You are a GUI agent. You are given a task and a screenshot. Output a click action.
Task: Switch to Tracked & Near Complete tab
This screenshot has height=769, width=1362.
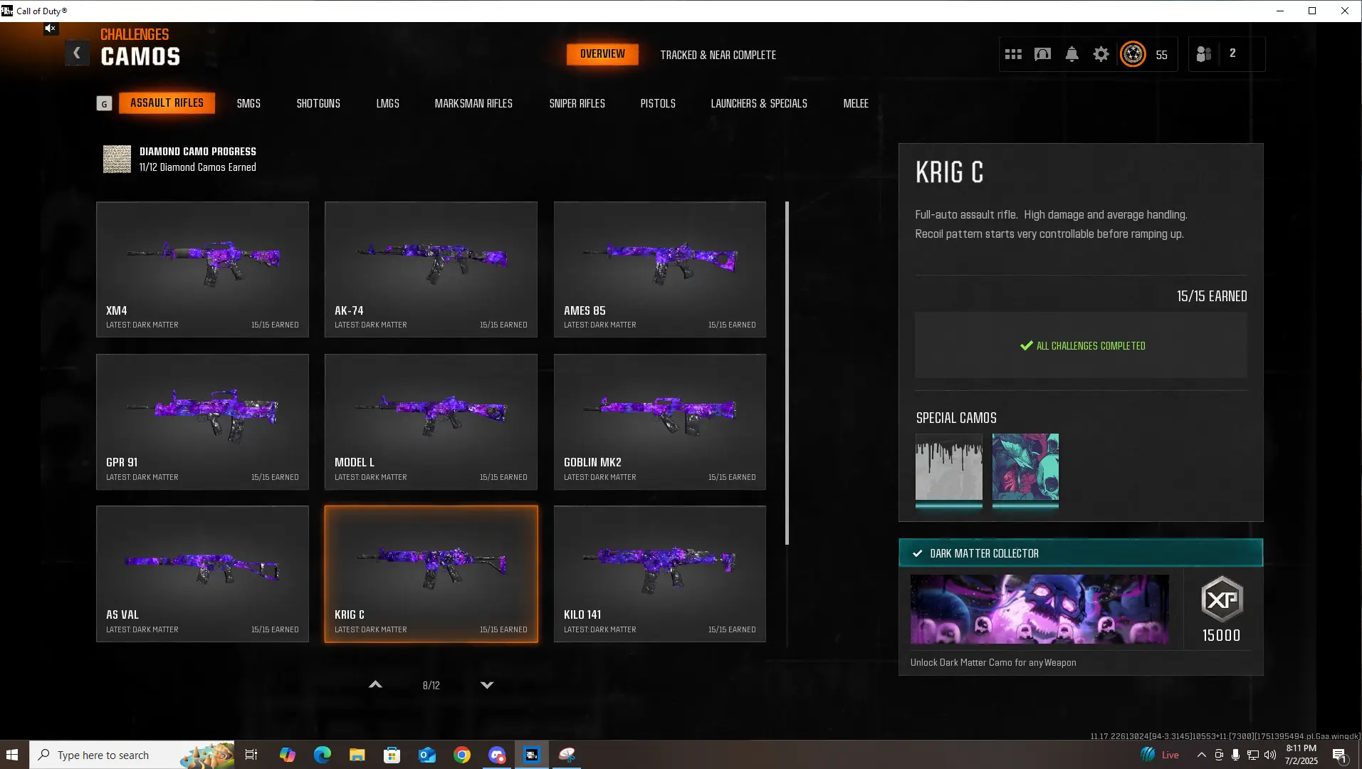718,55
